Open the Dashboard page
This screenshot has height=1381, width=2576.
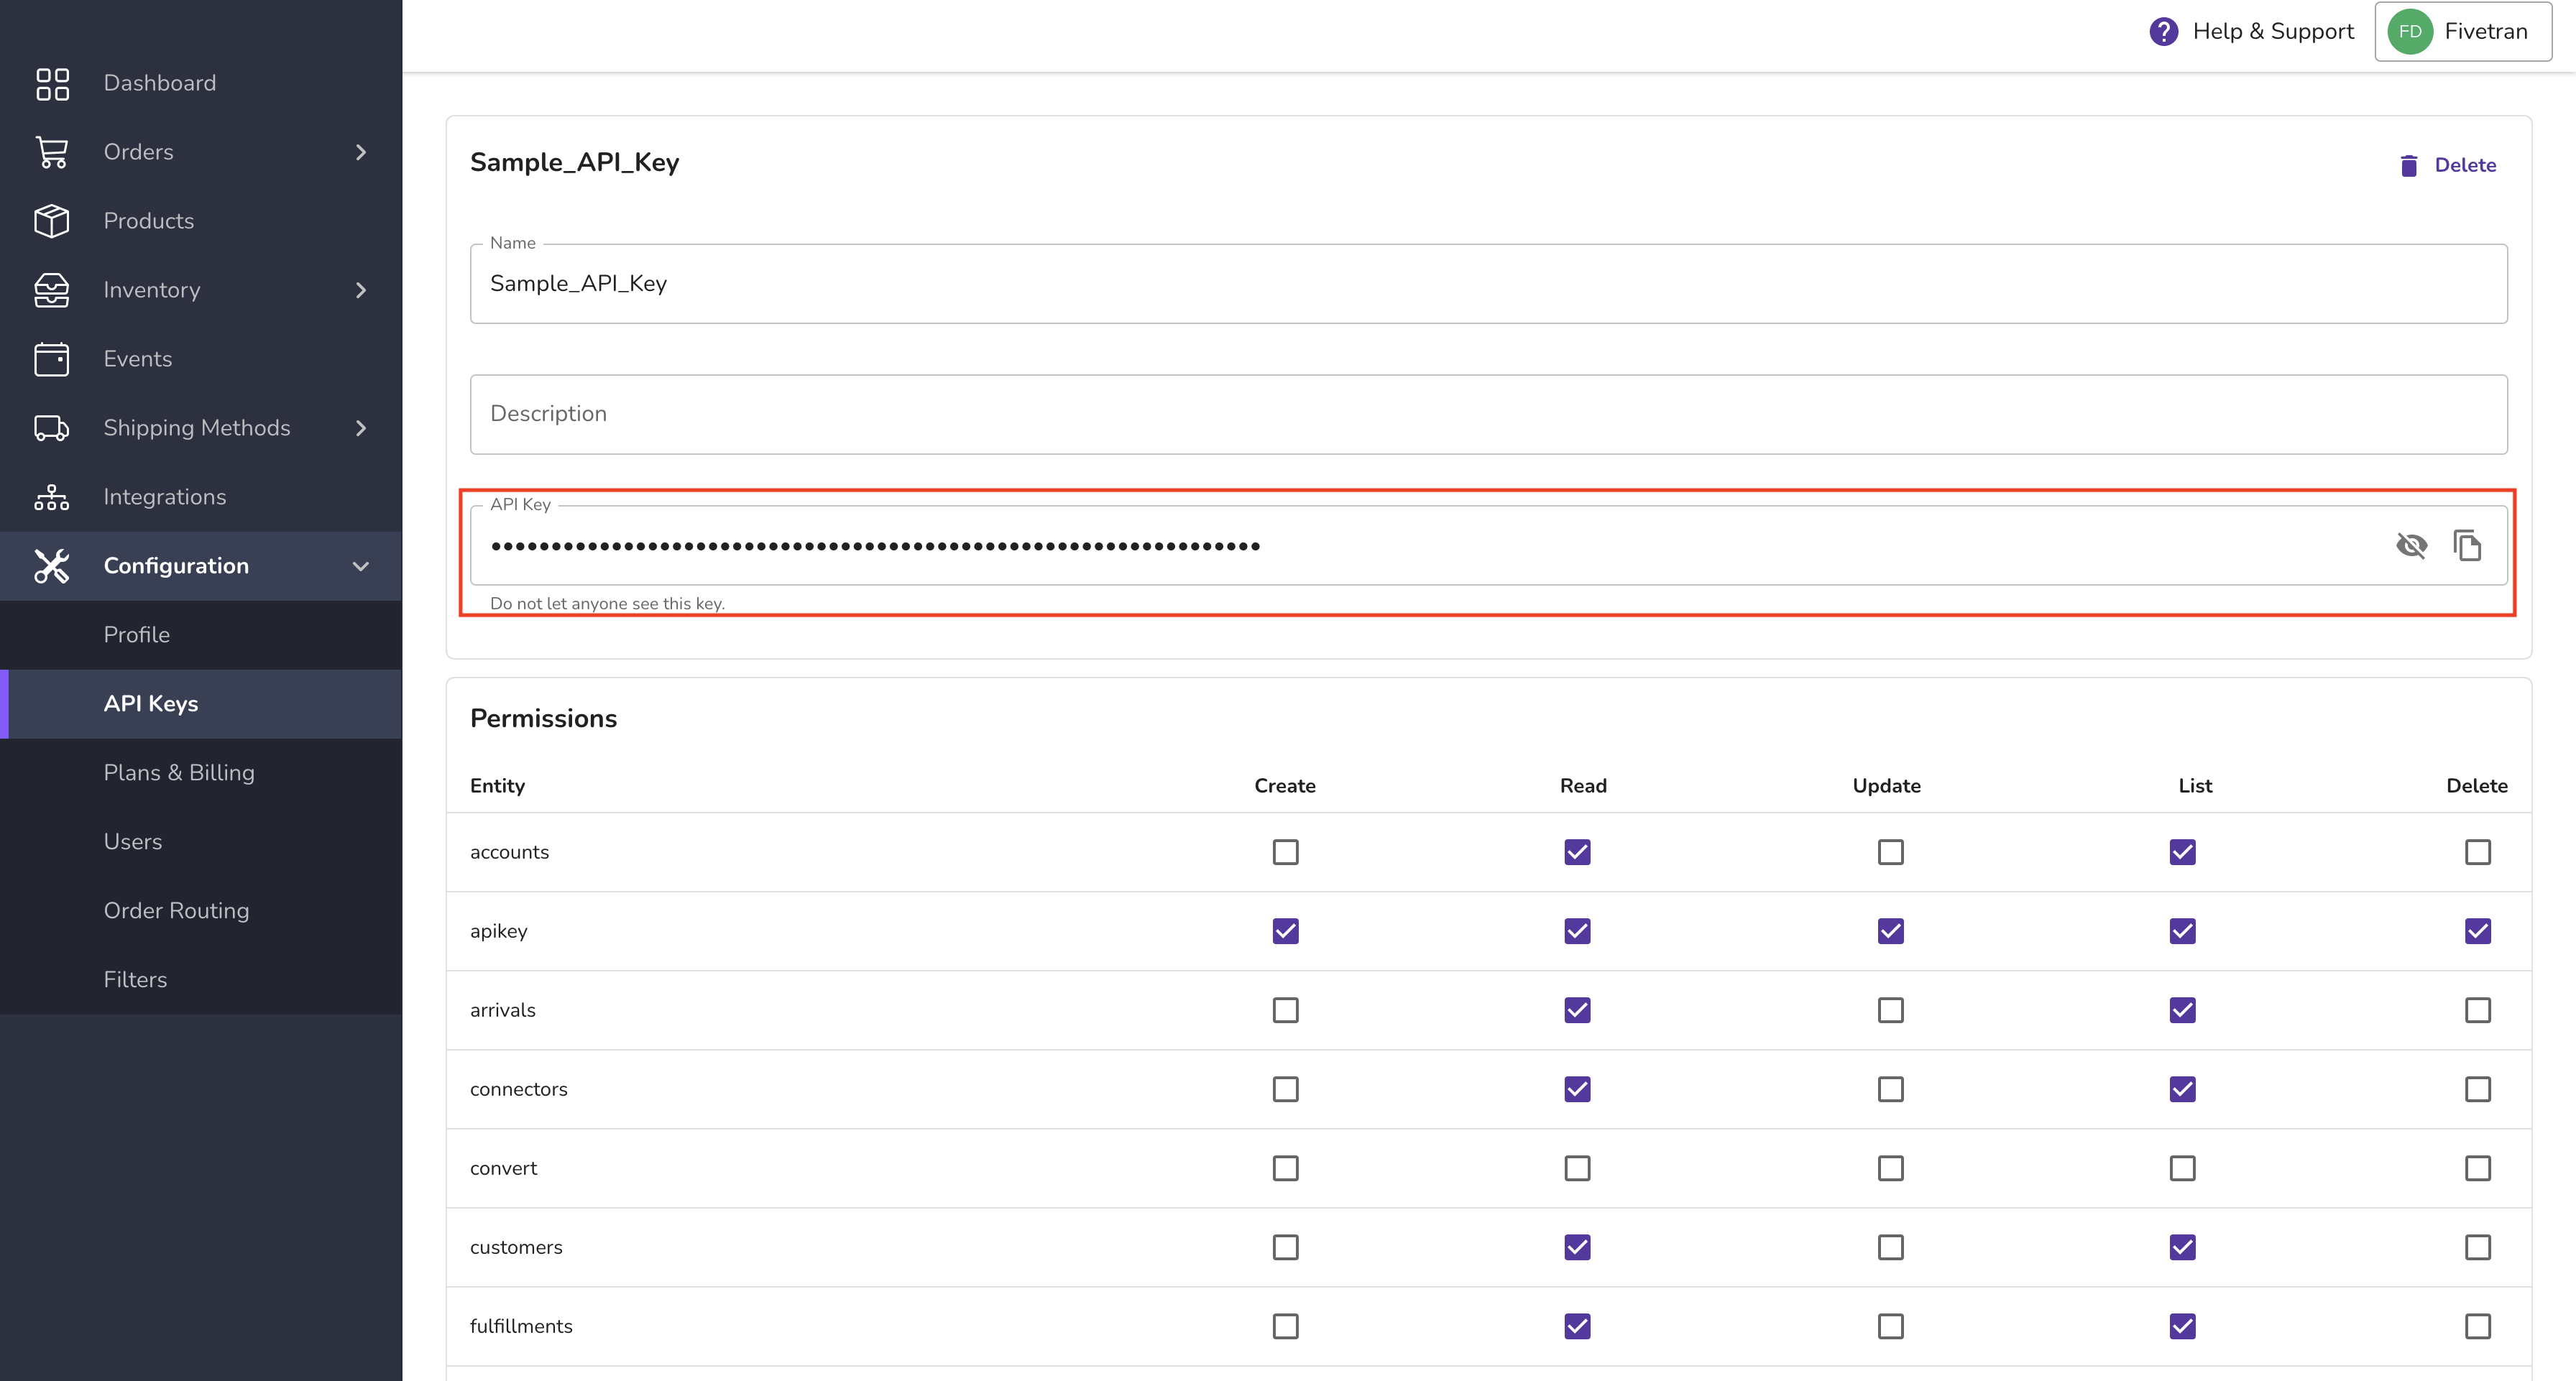point(160,83)
